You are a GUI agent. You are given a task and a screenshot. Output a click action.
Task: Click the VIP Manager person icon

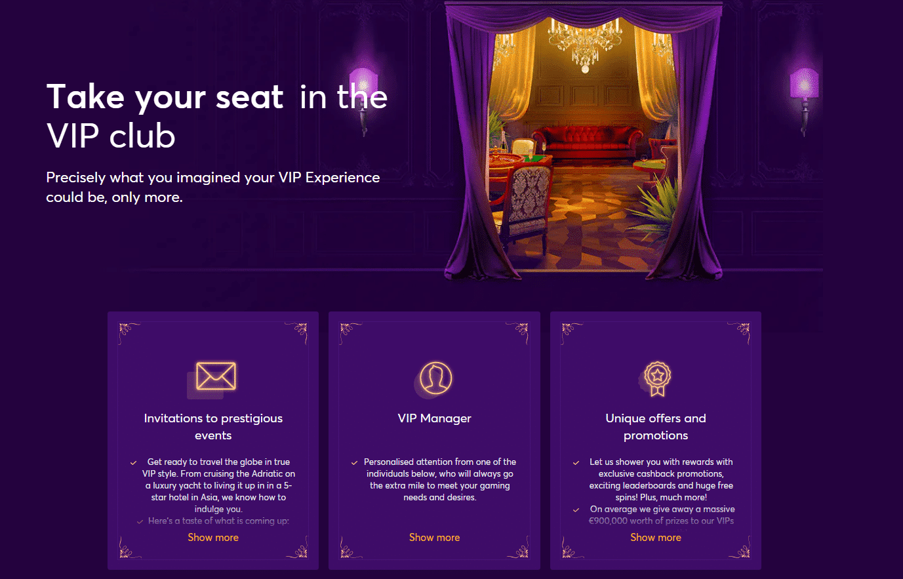tap(433, 379)
